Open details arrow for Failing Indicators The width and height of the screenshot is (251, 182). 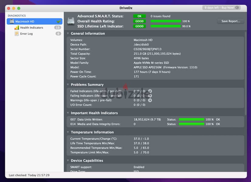[150, 96]
